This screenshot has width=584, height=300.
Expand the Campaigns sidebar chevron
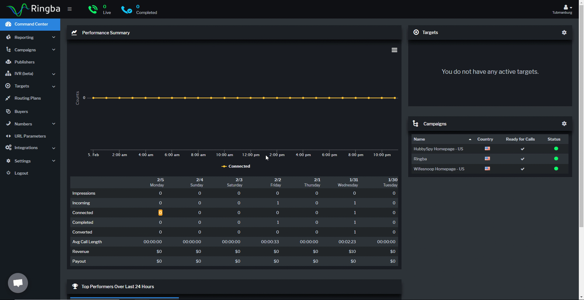pos(54,50)
